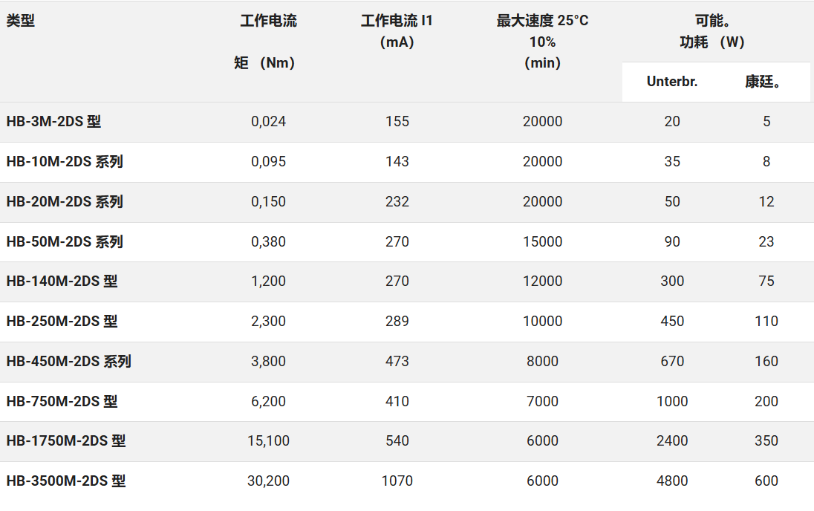The image size is (814, 511).
Task: Select the 最大速度 25°C column header
Action: [x=542, y=21]
